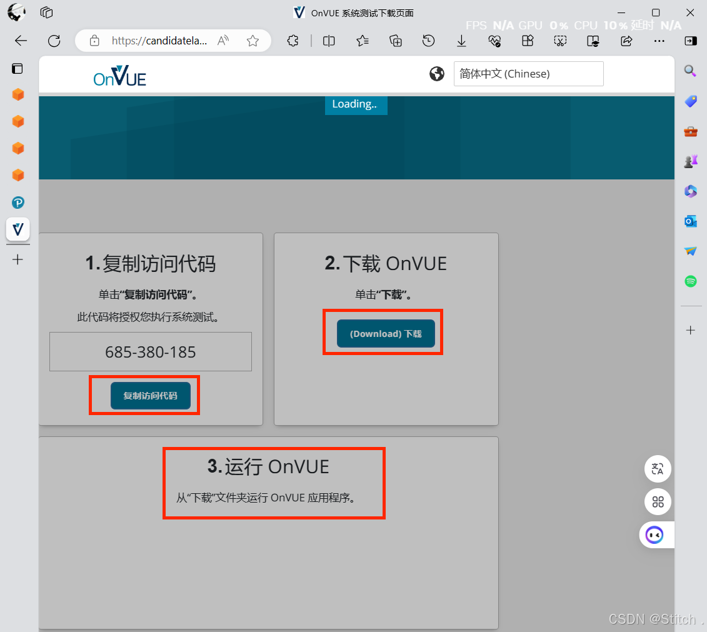Open the favorites list icon
Screen dimensions: 707x632
[x=363, y=41]
